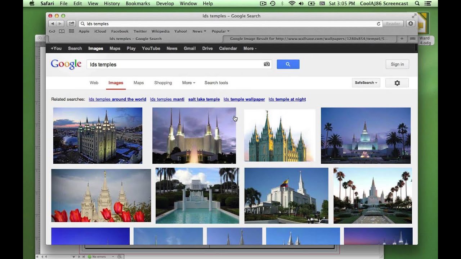Show bookmarks with the open-book icon
The image size is (461, 259).
(x=62, y=31)
